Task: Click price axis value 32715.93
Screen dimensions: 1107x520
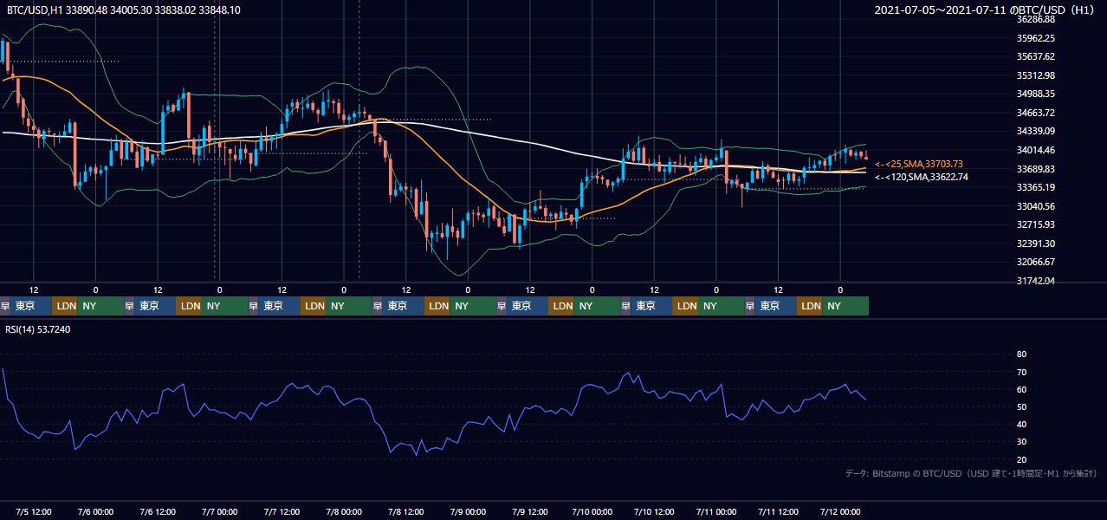Action: coord(1036,224)
